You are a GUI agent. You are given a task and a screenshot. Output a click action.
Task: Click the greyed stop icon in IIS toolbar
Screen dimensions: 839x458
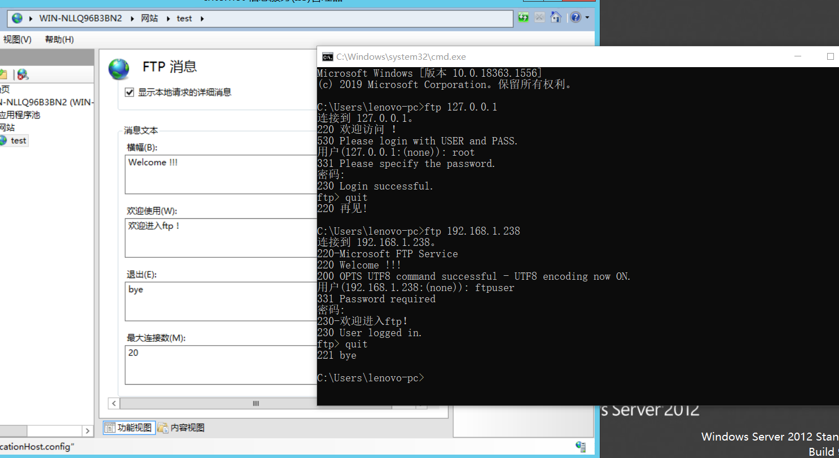[x=540, y=17]
